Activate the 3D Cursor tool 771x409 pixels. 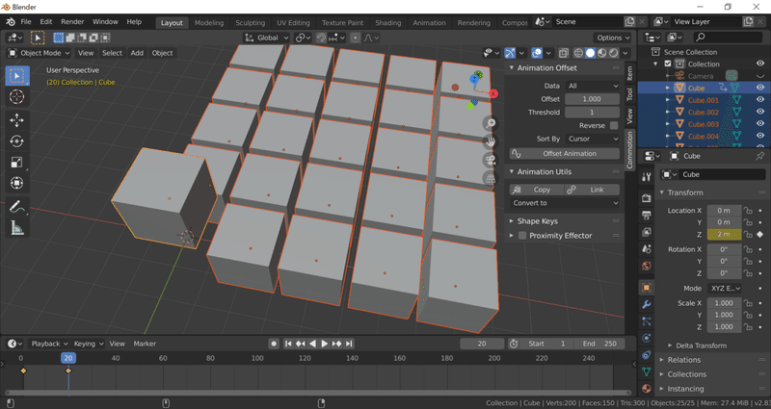[x=17, y=97]
